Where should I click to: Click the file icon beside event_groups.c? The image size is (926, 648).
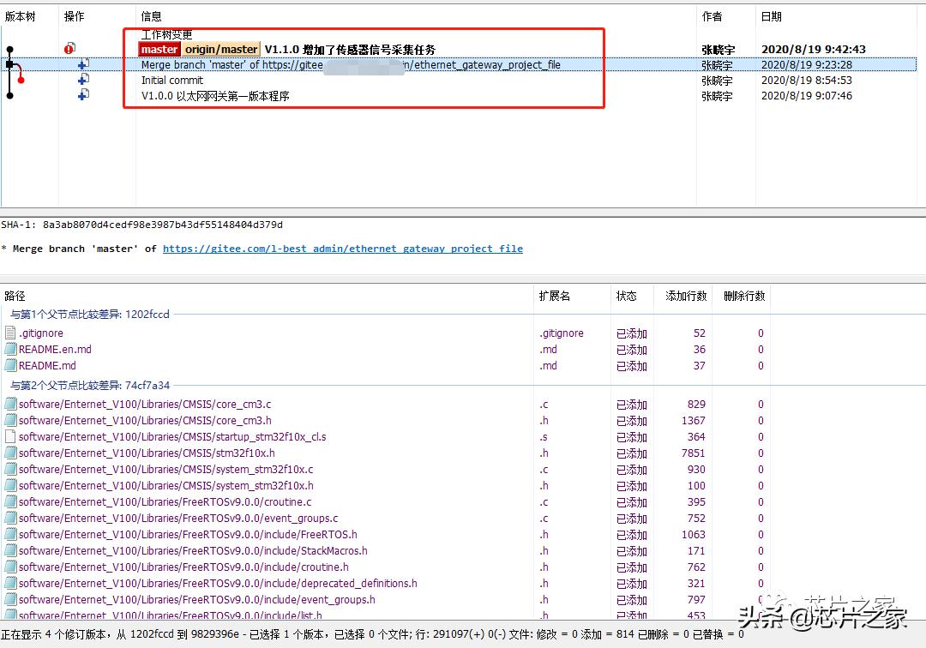point(10,519)
